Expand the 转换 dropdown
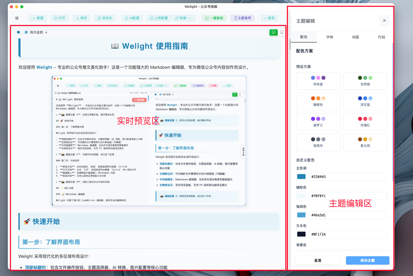 coord(183,18)
